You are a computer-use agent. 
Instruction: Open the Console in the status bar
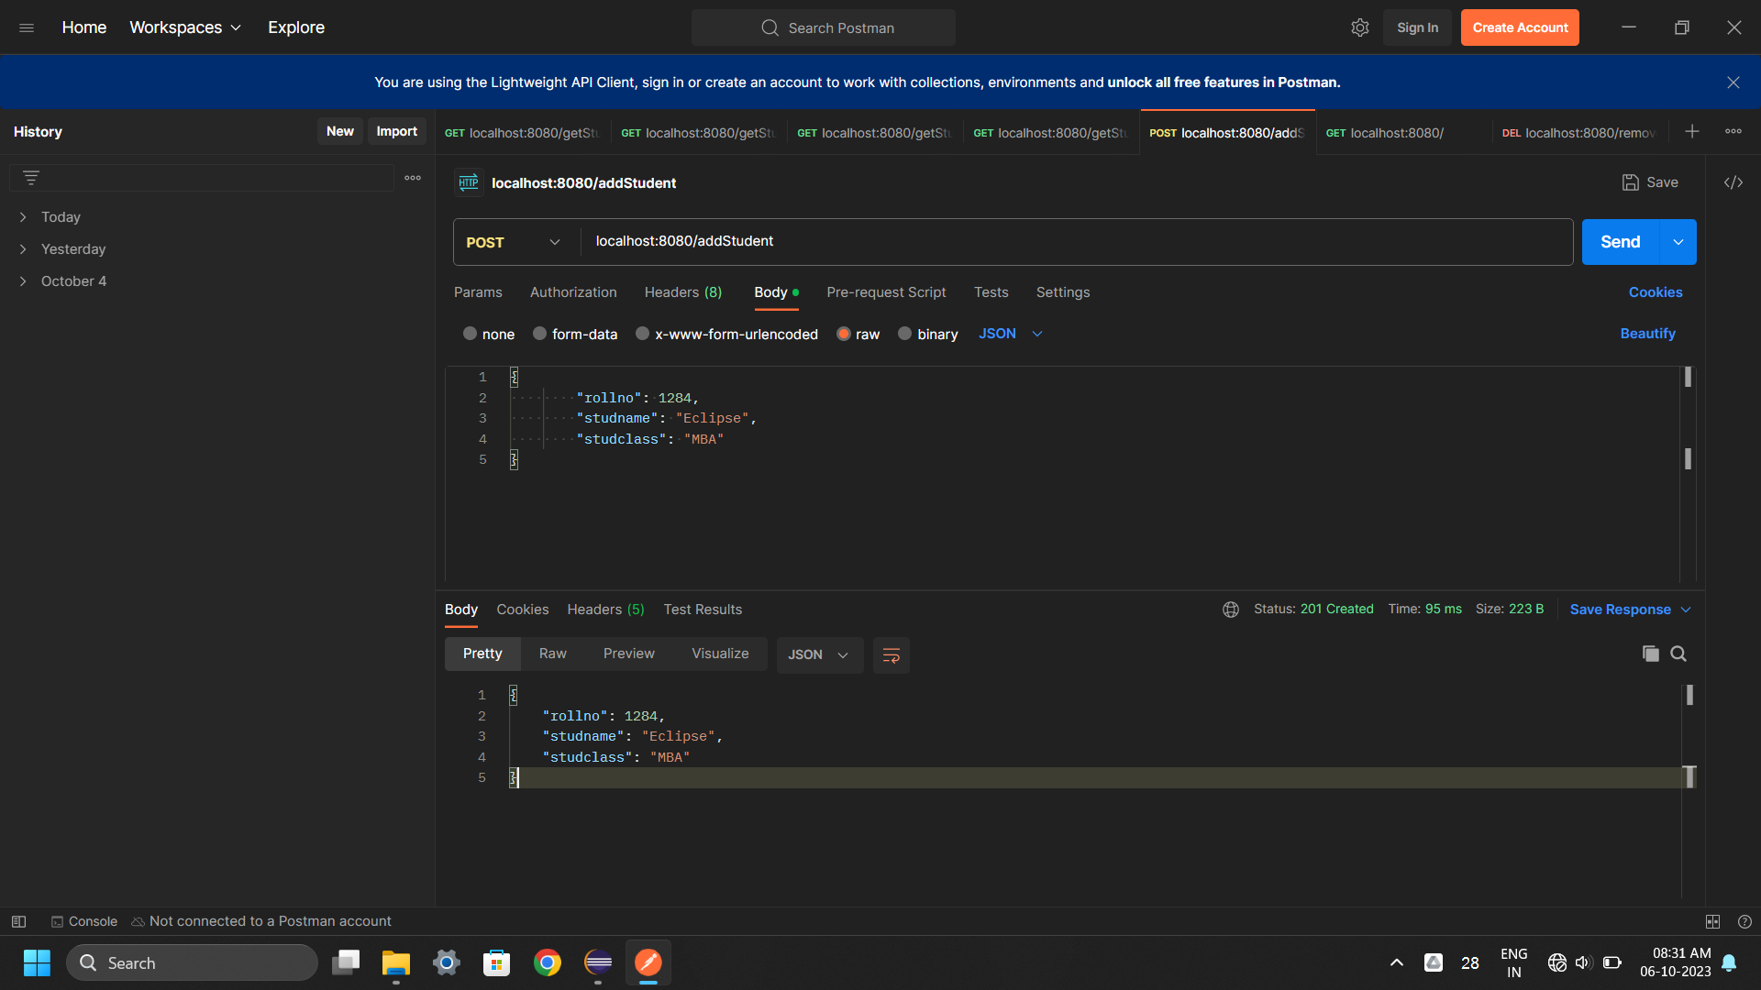coord(84,921)
